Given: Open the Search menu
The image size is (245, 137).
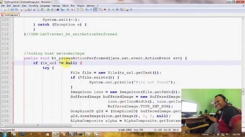Looking at the screenshot, I should tap(16, 6).
